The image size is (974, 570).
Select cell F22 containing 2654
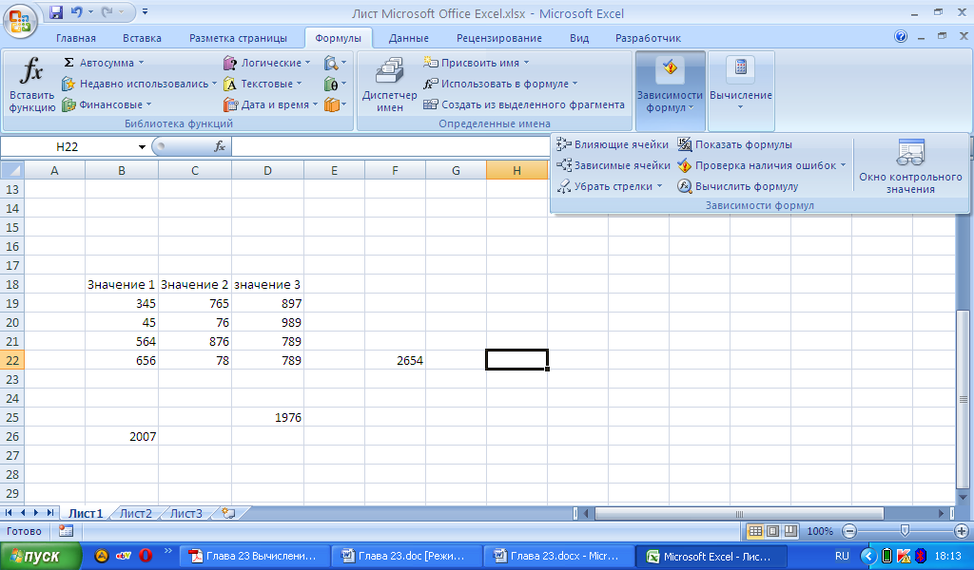[x=395, y=360]
